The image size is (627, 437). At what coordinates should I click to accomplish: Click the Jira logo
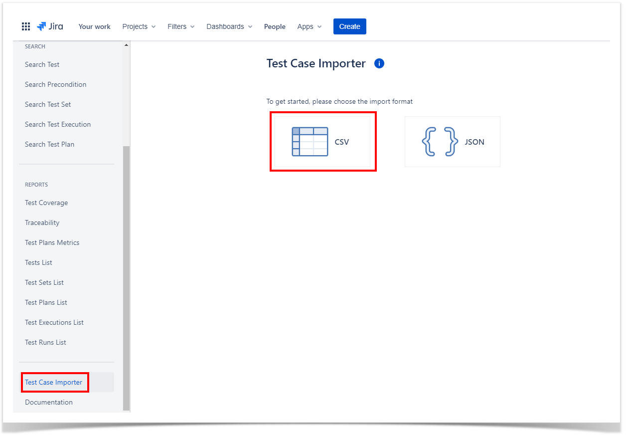coord(50,26)
